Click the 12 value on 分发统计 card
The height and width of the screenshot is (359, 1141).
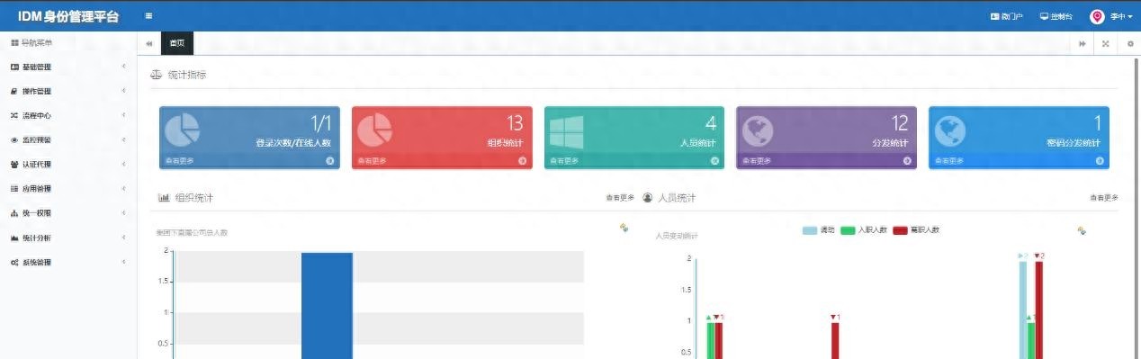click(900, 123)
